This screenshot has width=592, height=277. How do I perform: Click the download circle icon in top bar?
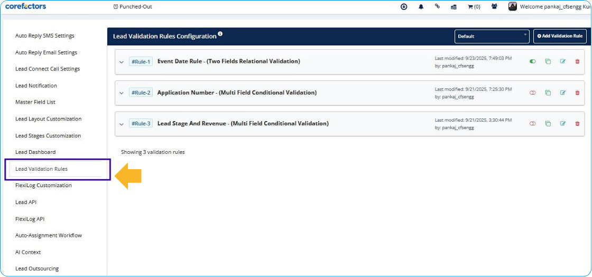point(404,6)
